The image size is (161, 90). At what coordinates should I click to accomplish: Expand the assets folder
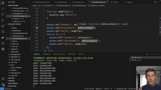click(x=14, y=28)
